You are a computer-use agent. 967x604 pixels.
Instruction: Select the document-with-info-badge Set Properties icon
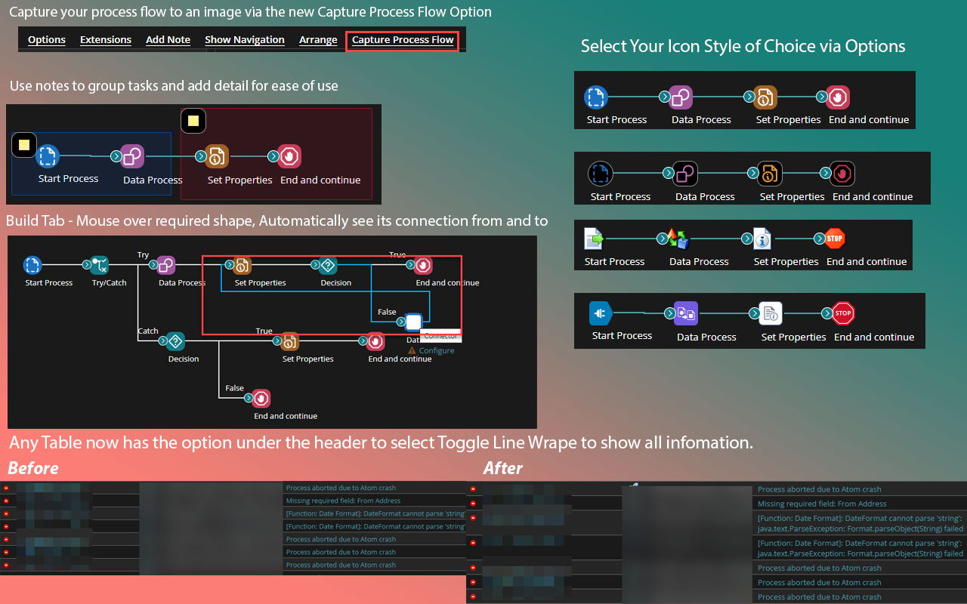(x=762, y=239)
